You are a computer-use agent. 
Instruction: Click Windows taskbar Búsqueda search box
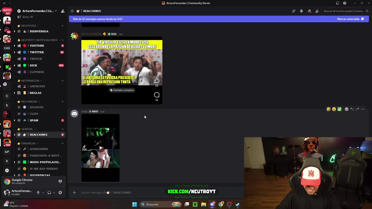click(x=161, y=204)
